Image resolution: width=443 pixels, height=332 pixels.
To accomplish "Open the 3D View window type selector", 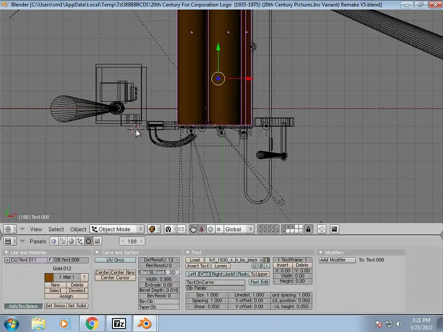I will coord(10,229).
